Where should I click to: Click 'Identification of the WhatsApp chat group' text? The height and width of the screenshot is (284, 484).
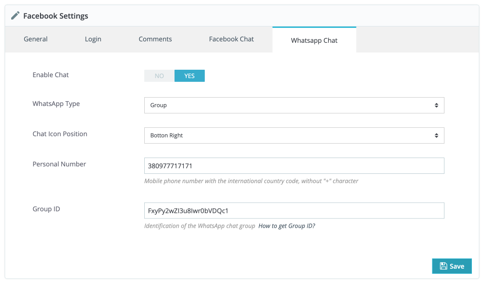point(200,226)
